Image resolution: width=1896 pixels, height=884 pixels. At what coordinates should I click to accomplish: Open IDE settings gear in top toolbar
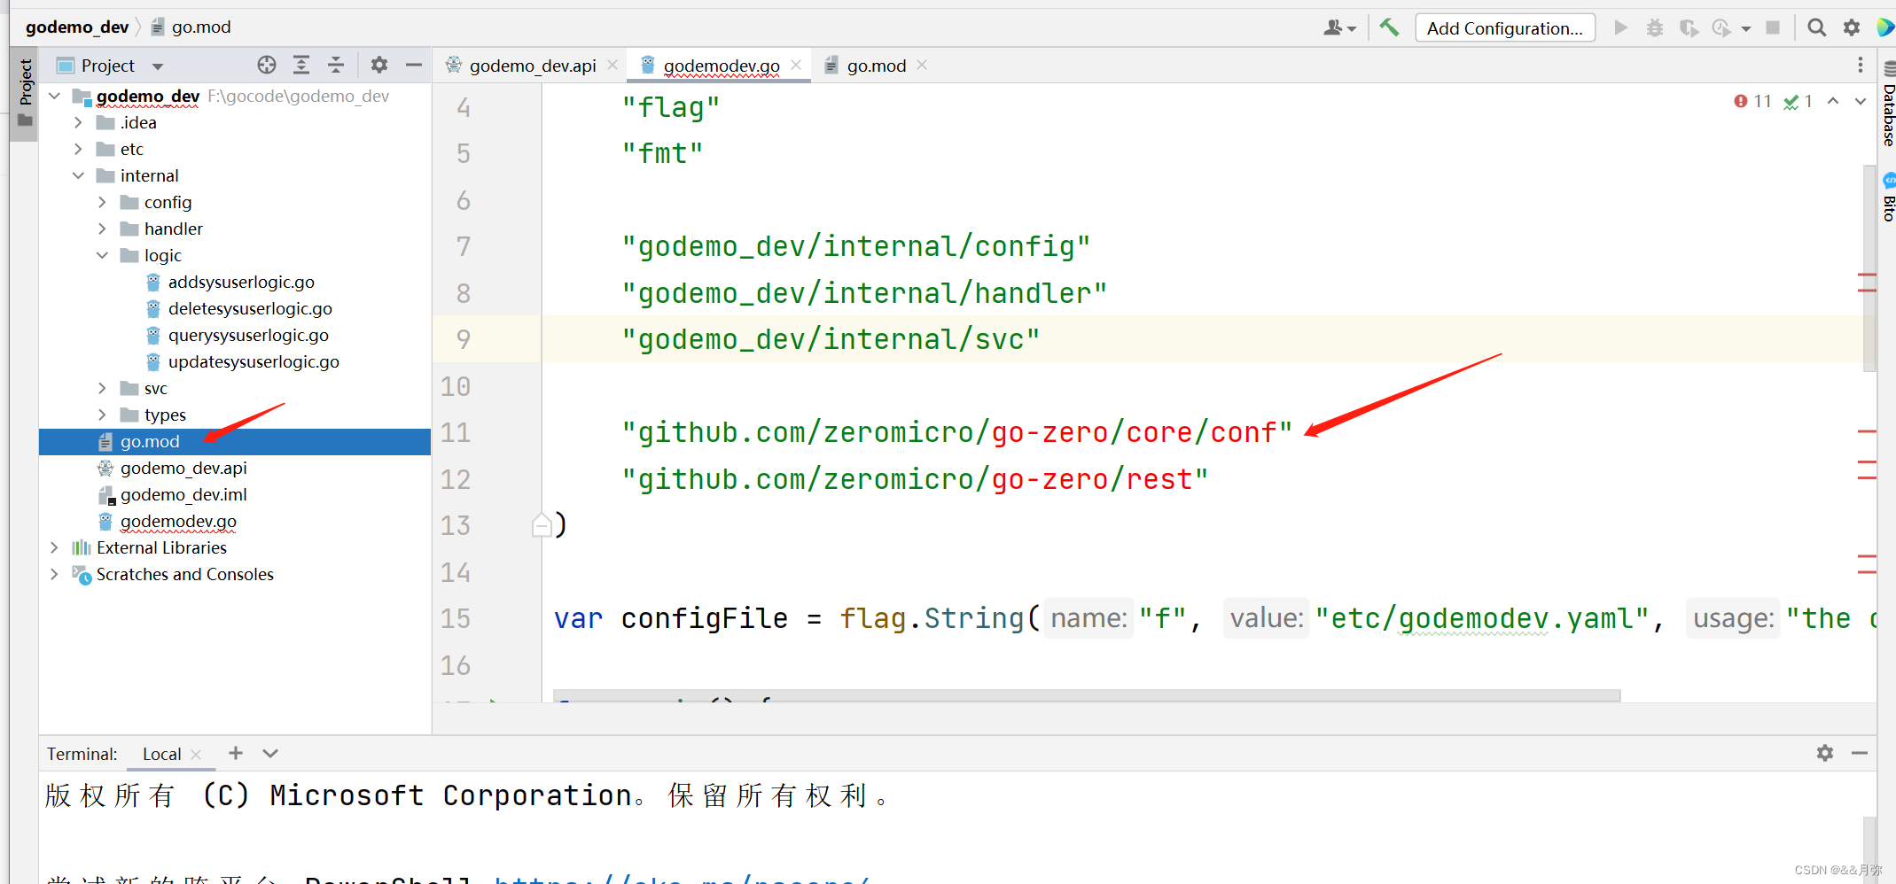point(1851,27)
